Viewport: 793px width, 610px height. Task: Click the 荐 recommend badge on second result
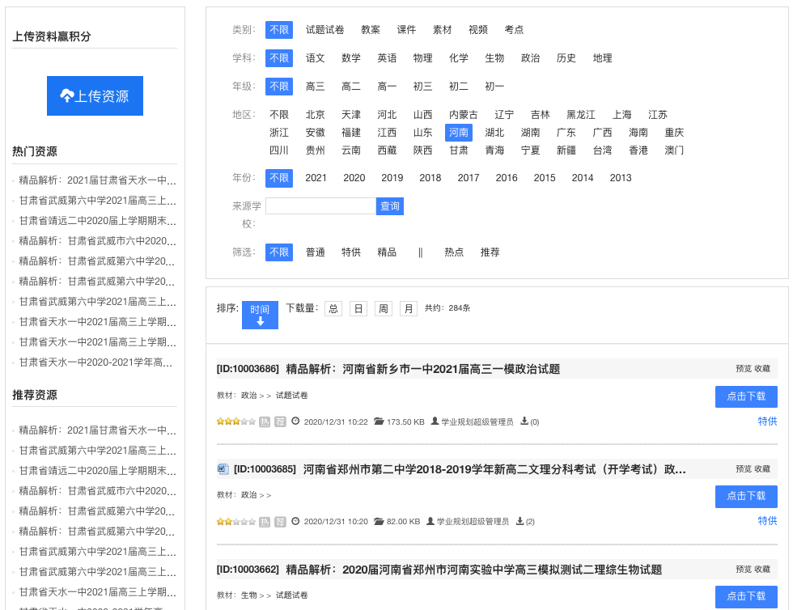tap(280, 522)
